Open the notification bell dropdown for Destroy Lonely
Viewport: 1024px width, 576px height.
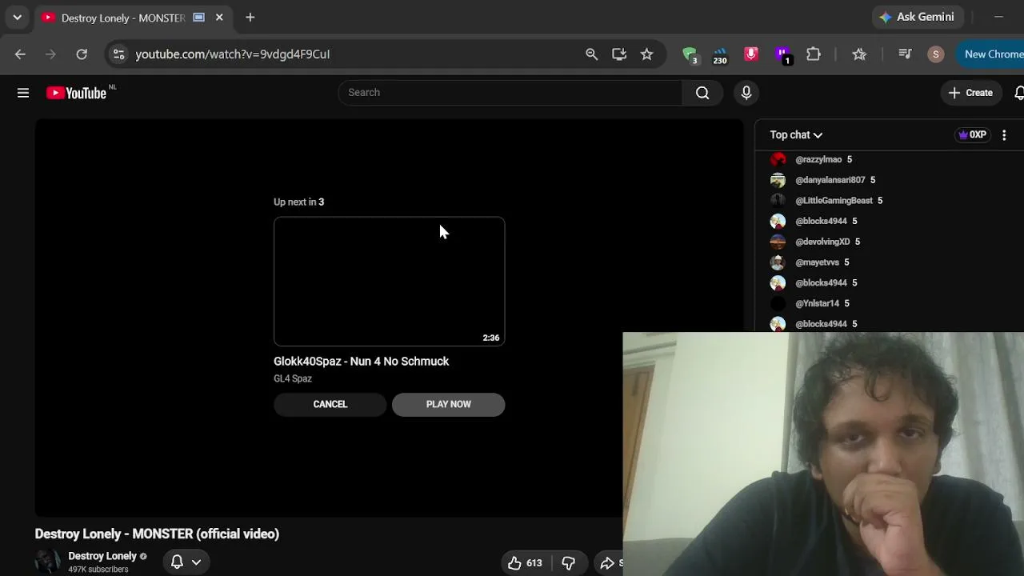(185, 562)
